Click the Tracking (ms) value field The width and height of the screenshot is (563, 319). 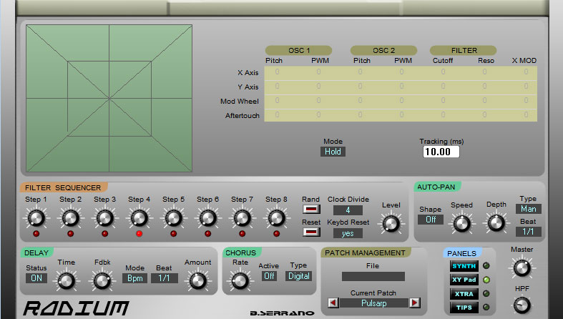[441, 152]
